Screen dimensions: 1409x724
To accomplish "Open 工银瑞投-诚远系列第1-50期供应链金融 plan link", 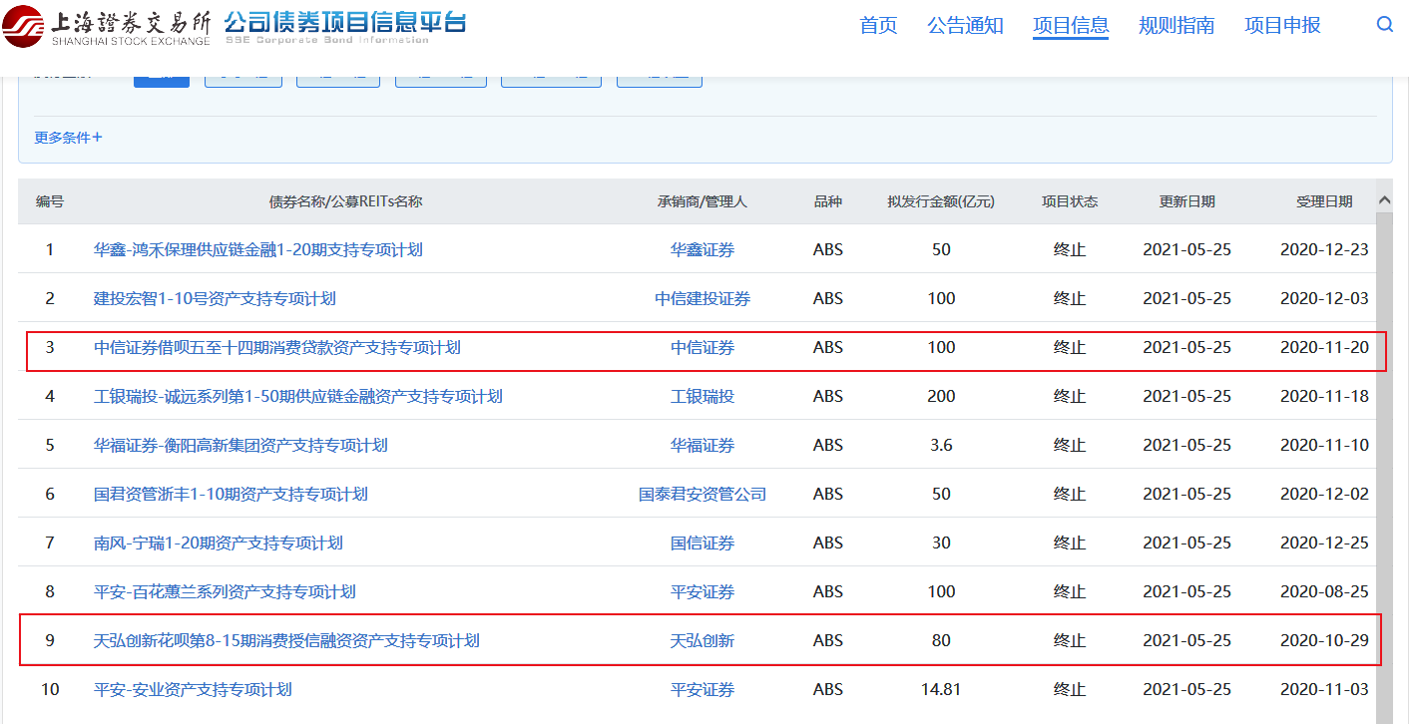I will [298, 396].
